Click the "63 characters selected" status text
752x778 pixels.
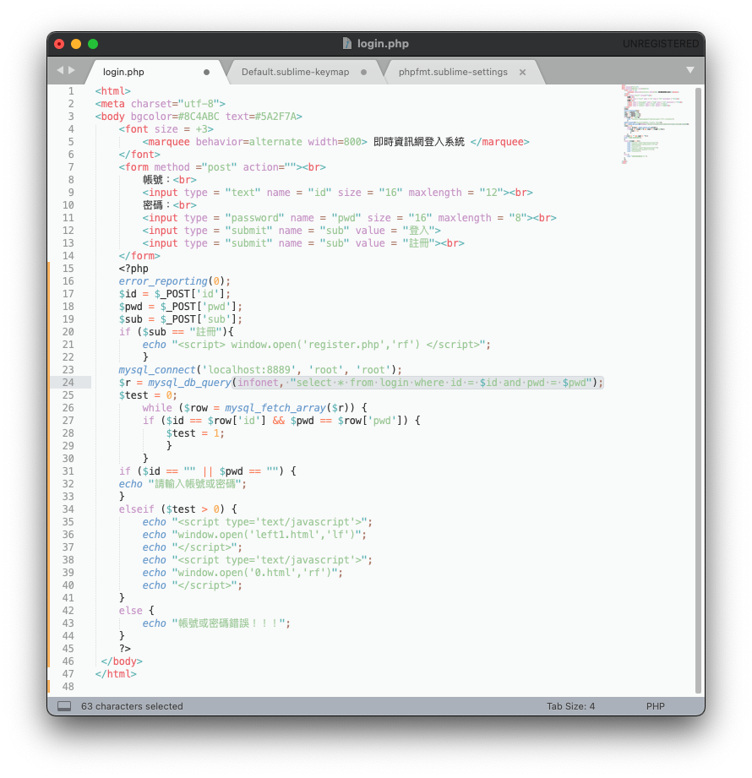(x=132, y=706)
